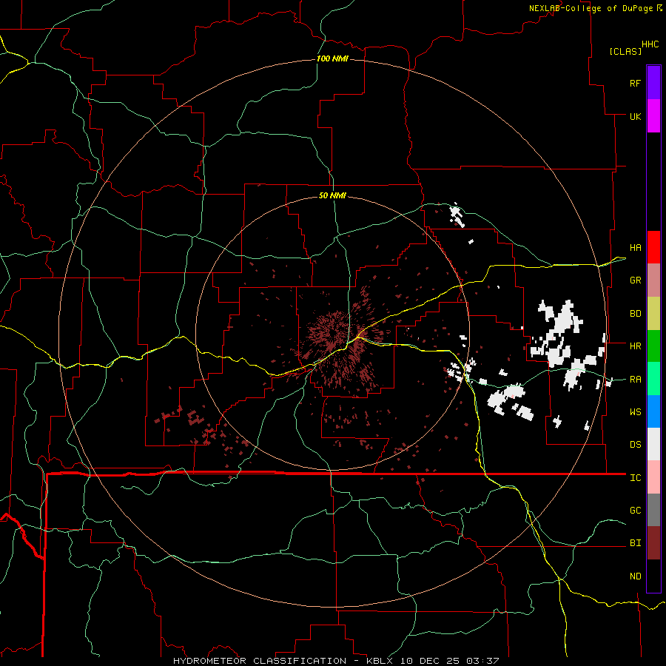Click the UK legend label

[x=635, y=116]
